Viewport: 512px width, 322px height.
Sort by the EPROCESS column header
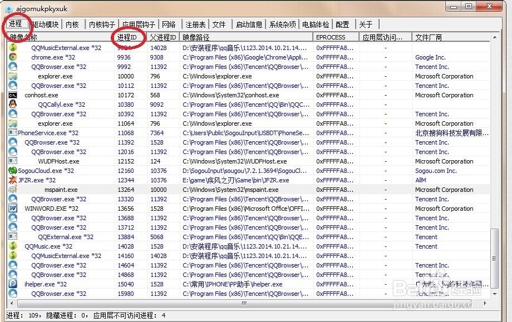coord(336,37)
